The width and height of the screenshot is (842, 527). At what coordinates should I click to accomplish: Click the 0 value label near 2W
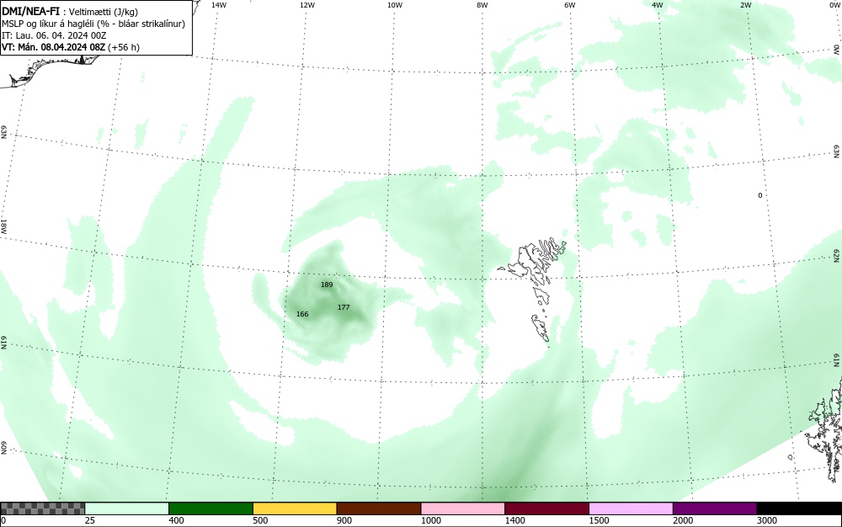[x=759, y=195]
